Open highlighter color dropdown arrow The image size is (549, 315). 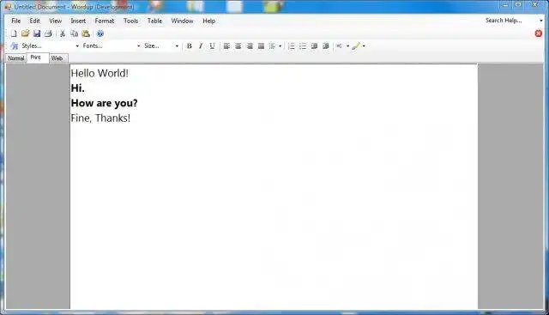coord(364,45)
